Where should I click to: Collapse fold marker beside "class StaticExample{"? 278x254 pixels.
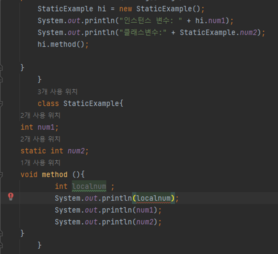[1, 104]
